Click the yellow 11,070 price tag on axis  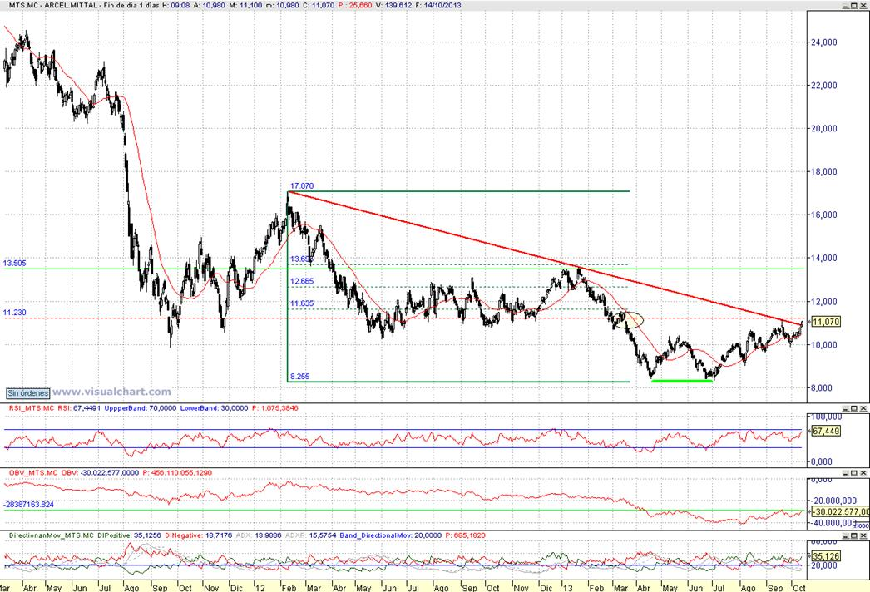pyautogui.click(x=826, y=322)
